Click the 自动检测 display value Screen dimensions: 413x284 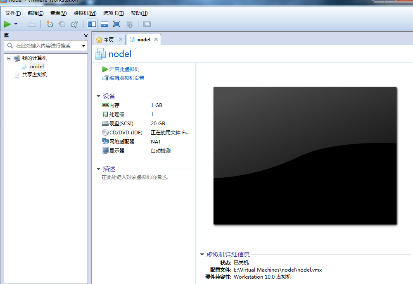click(x=160, y=150)
